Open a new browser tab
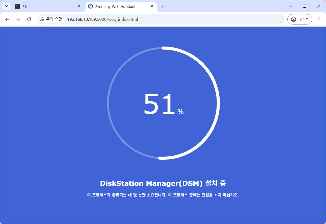This screenshot has width=326, height=224. coord(163,6)
